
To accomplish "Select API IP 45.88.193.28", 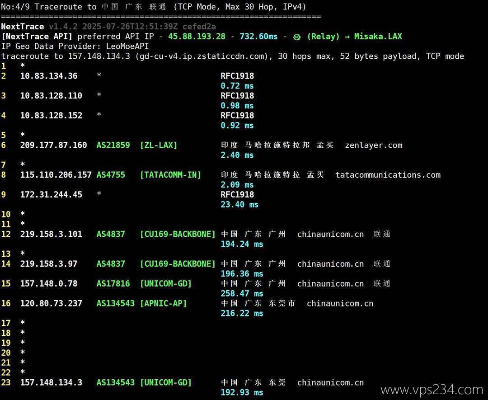I will tap(197, 37).
